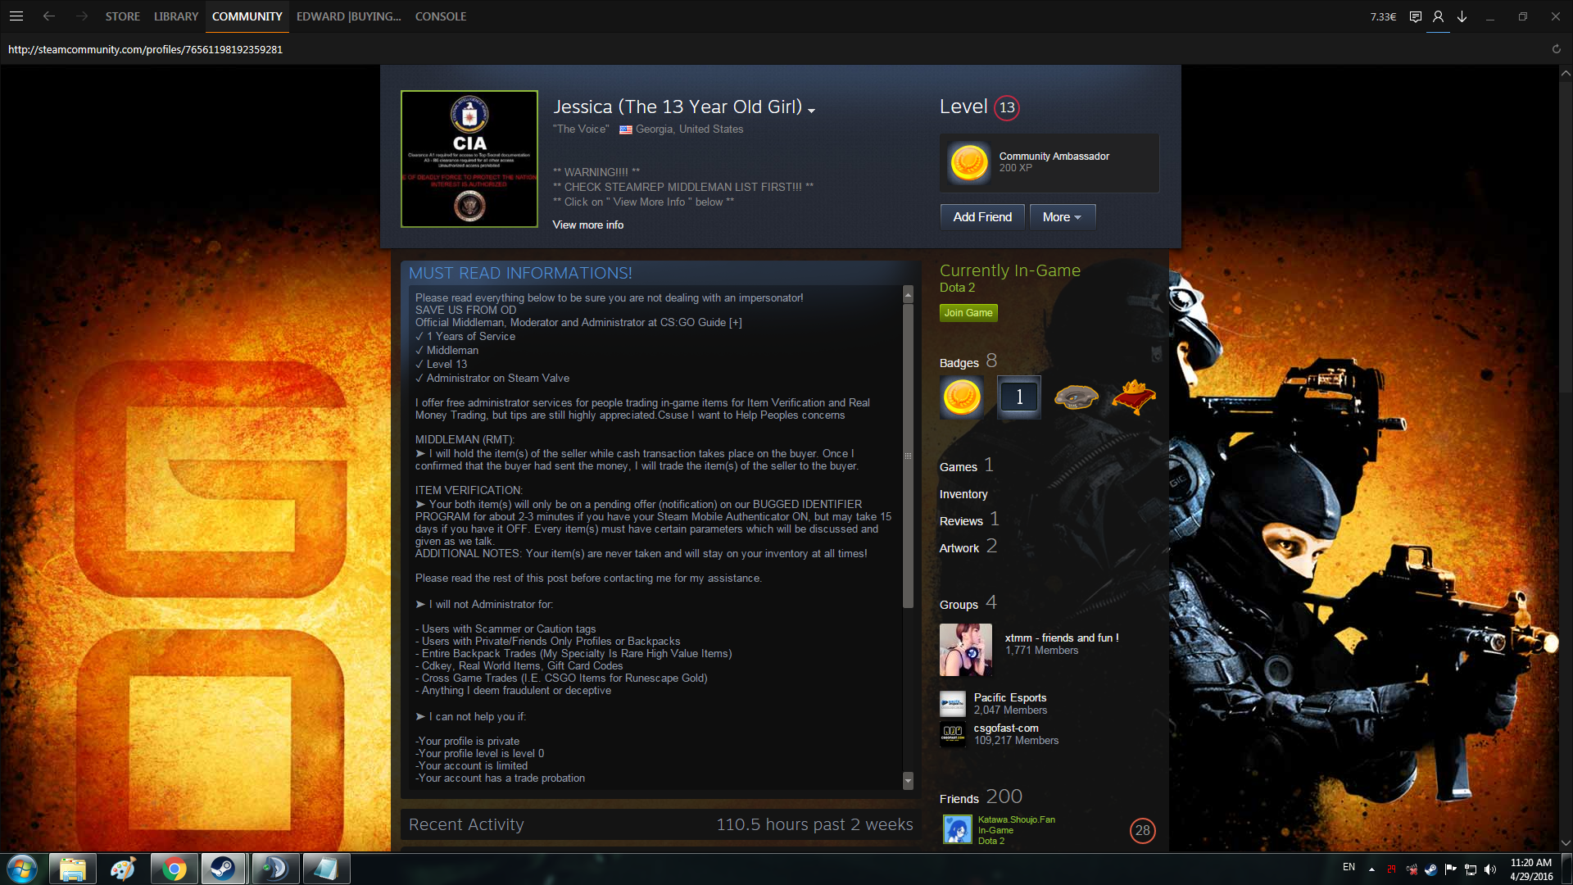Viewport: 1573px width, 885px height.
Task: Open the Steam taskbar icon
Action: tap(222, 869)
